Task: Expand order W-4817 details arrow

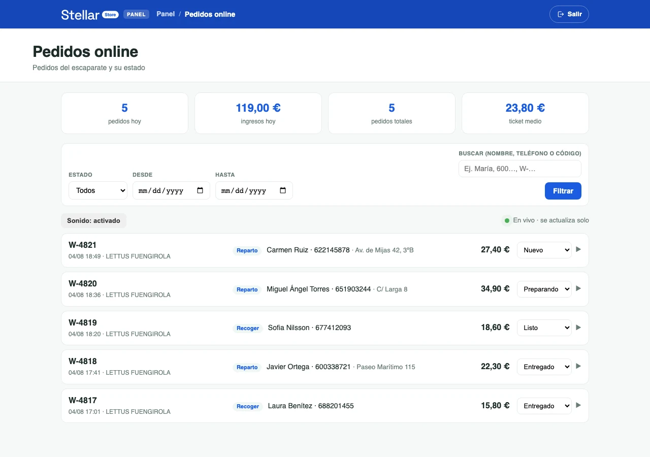Action: tap(578, 405)
